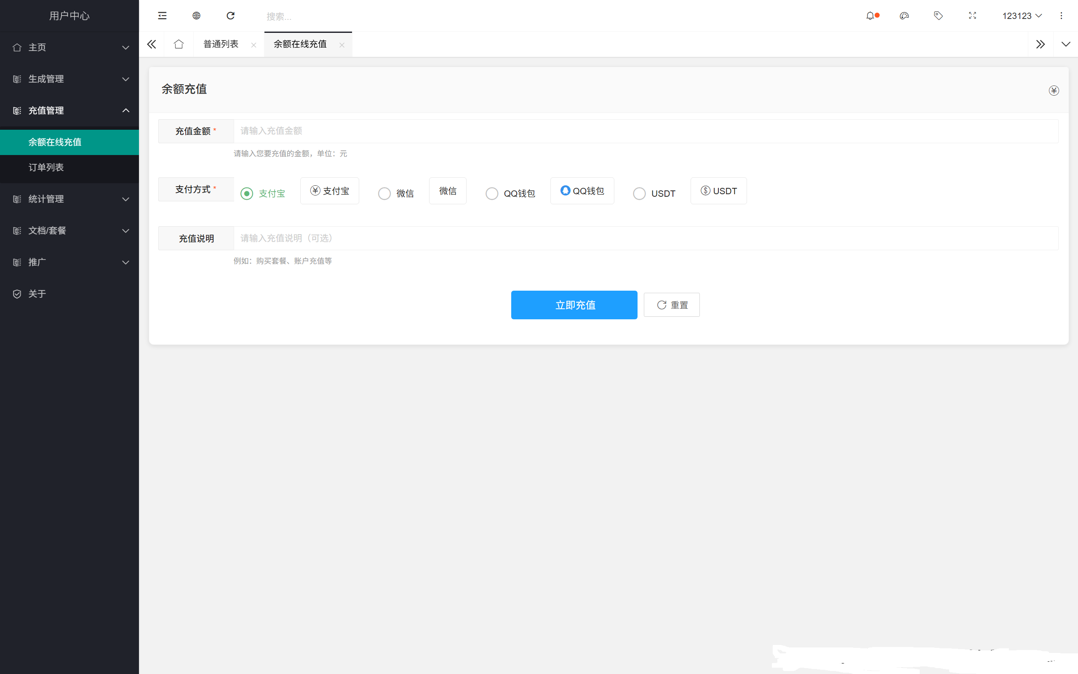
Task: Click the globe website icon in header
Action: (197, 16)
